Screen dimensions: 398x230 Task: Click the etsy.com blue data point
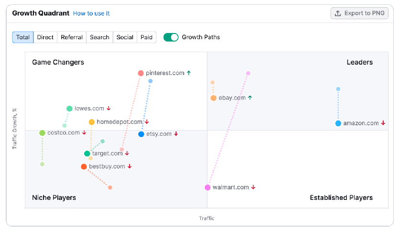click(x=141, y=134)
